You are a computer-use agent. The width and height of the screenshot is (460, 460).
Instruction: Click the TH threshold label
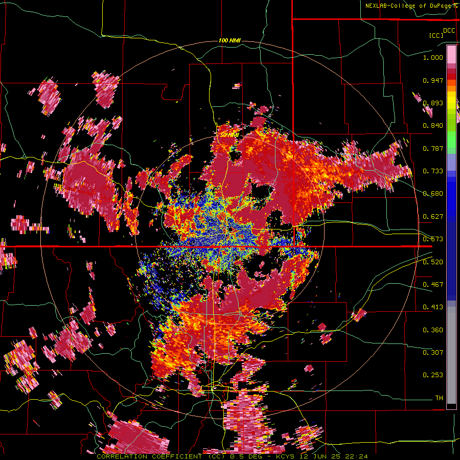439,398
